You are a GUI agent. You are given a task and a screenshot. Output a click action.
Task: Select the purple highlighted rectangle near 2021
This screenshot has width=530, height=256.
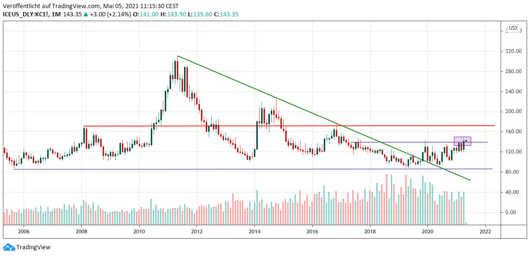463,141
